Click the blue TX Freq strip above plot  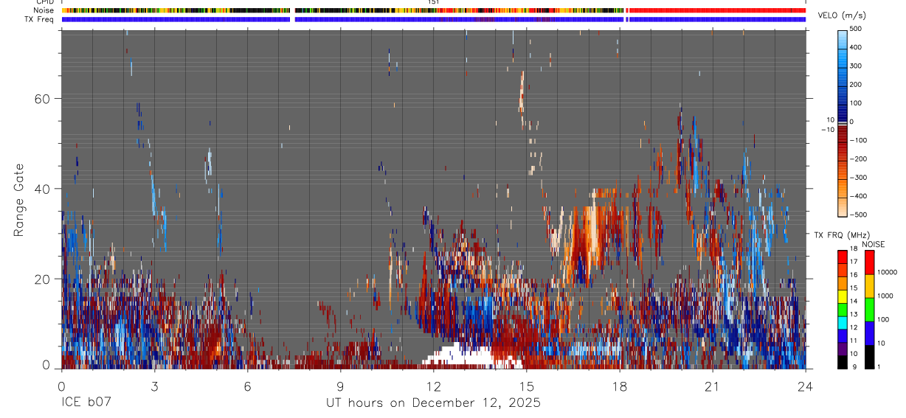pyautogui.click(x=434, y=19)
